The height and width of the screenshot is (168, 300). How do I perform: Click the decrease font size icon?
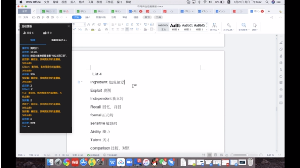click(x=94, y=24)
